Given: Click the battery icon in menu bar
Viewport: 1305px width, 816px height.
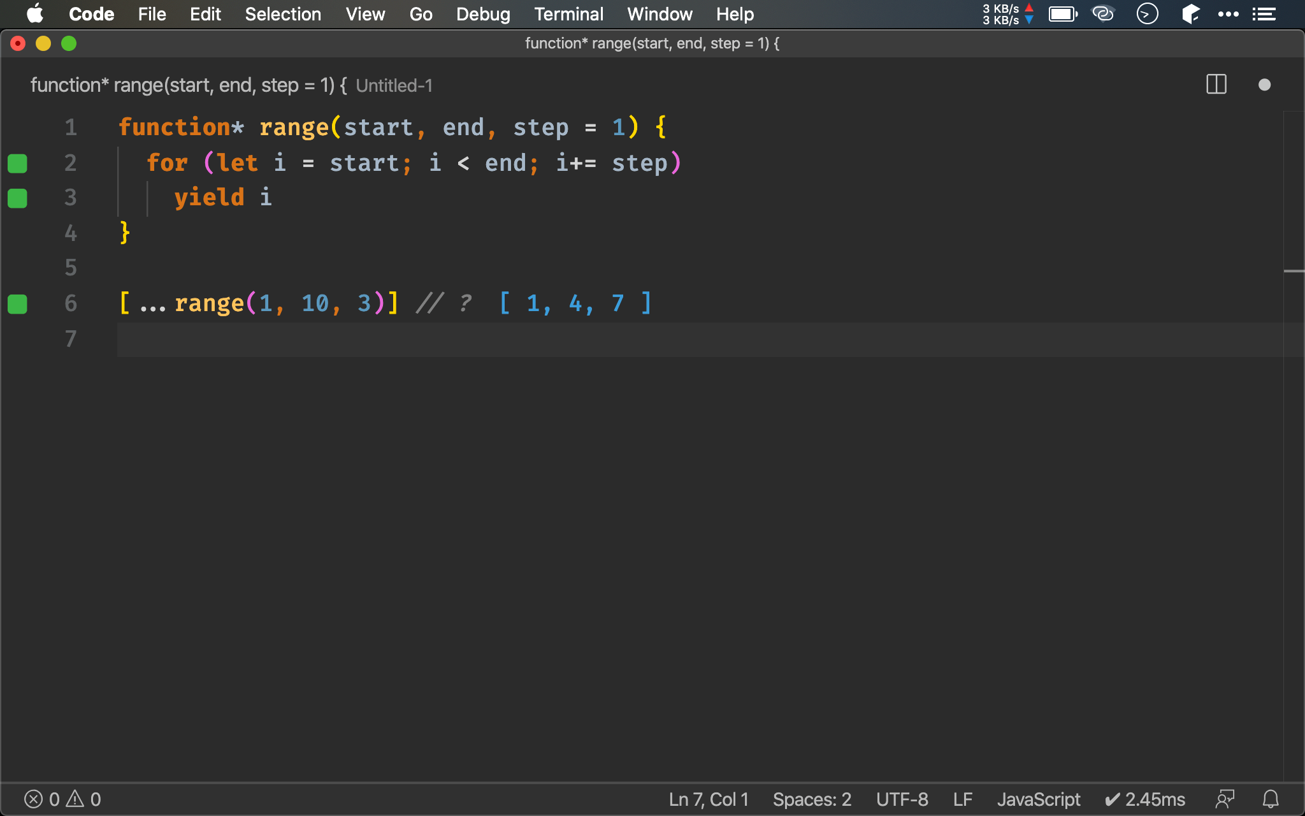Looking at the screenshot, I should [x=1062, y=14].
